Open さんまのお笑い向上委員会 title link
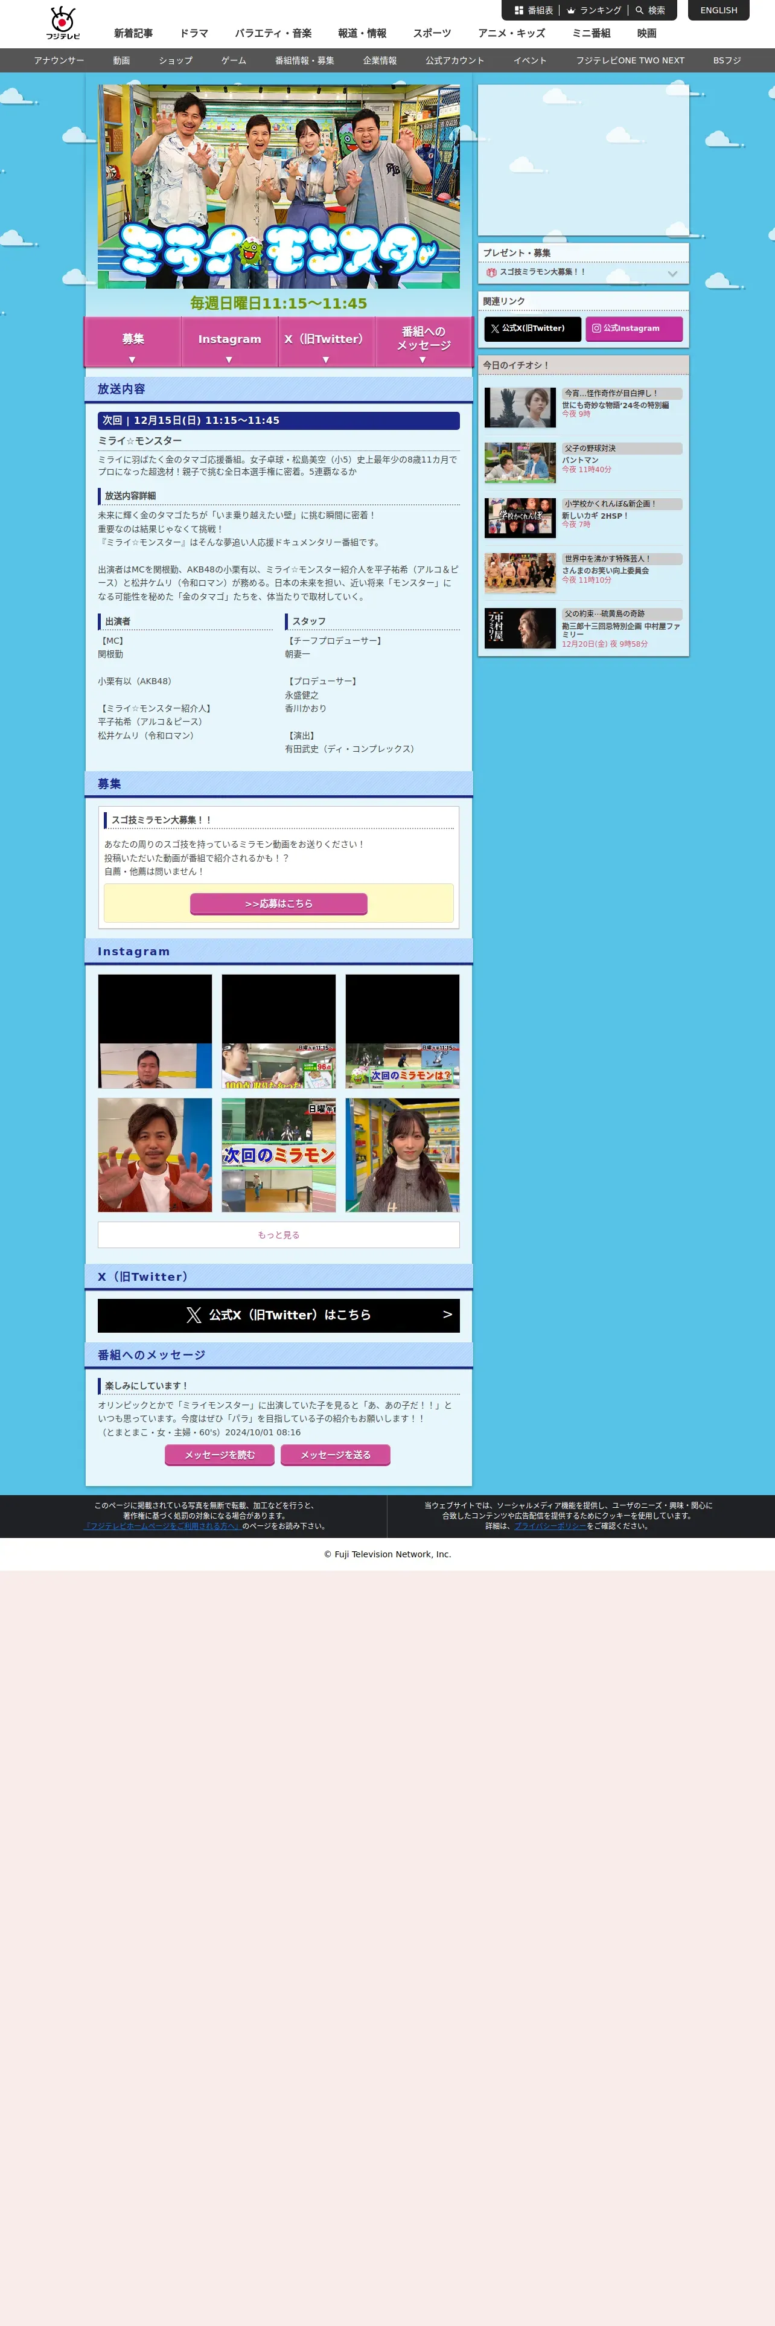 605,571
